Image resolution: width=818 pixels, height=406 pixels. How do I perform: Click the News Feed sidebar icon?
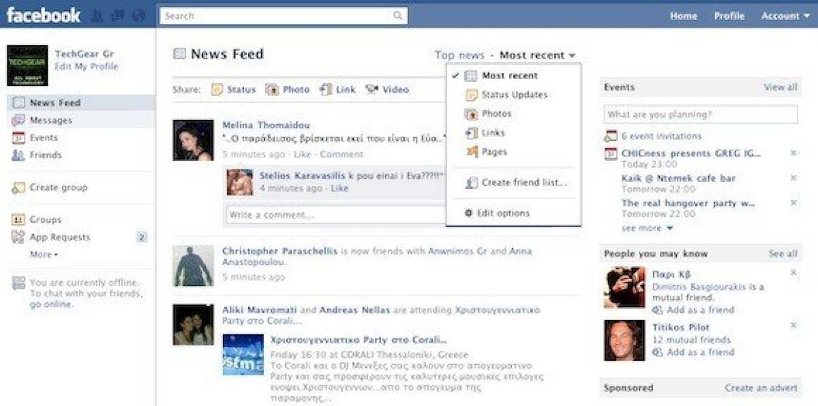(18, 103)
